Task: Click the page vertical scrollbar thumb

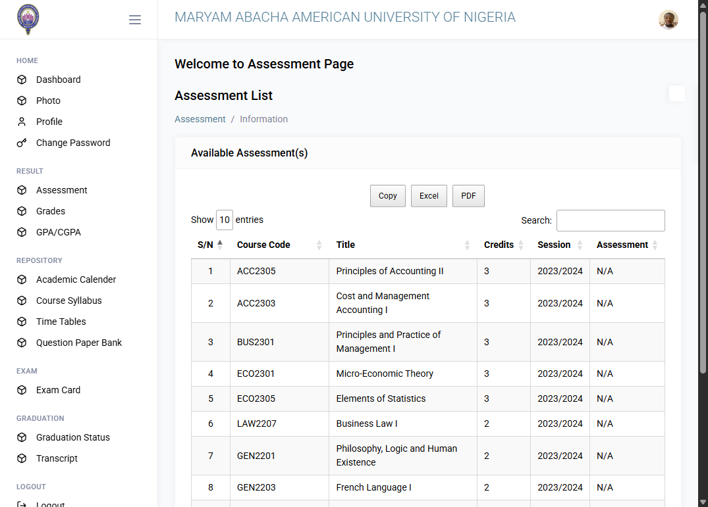Action: coord(703,193)
